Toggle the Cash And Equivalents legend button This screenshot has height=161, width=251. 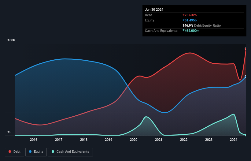(x=70, y=152)
